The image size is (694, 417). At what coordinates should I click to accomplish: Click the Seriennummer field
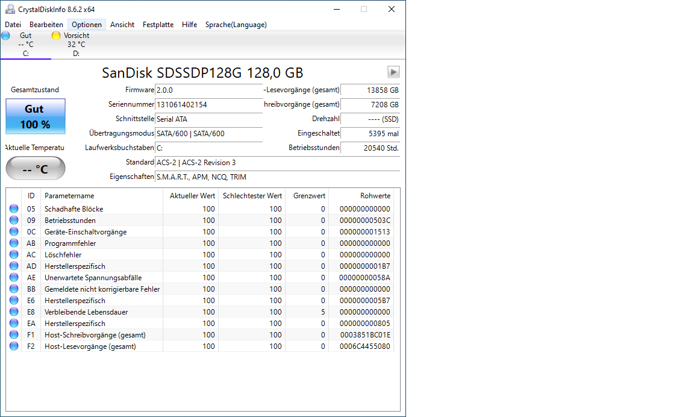pyautogui.click(x=208, y=105)
